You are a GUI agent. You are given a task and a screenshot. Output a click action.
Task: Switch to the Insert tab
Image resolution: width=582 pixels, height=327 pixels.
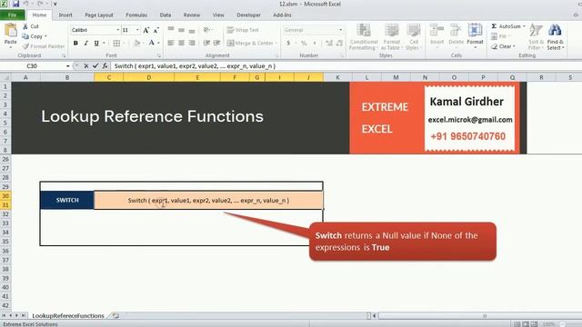coord(65,15)
